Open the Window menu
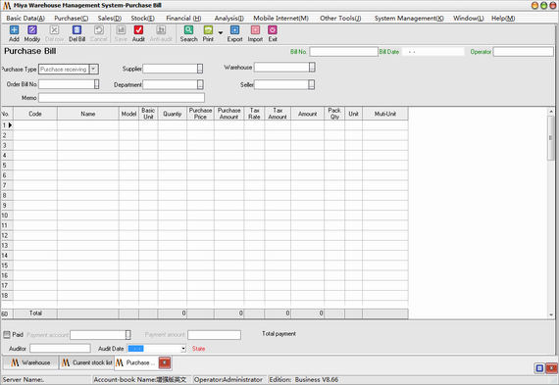 coord(469,19)
